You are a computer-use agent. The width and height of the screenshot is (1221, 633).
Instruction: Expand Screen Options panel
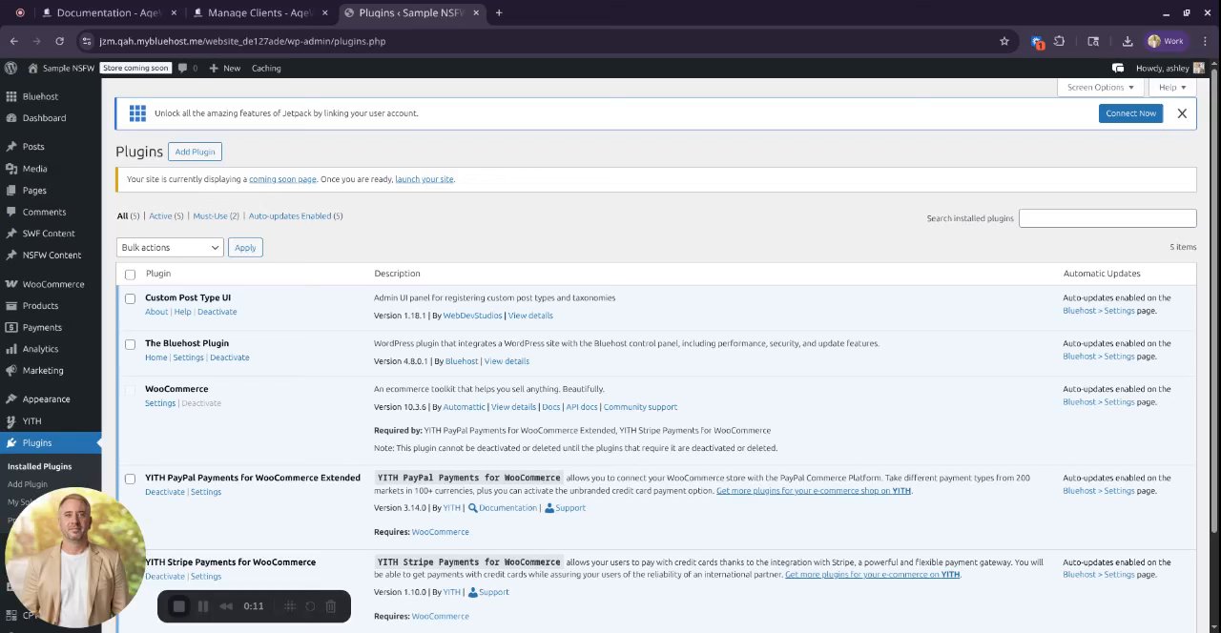click(x=1101, y=87)
